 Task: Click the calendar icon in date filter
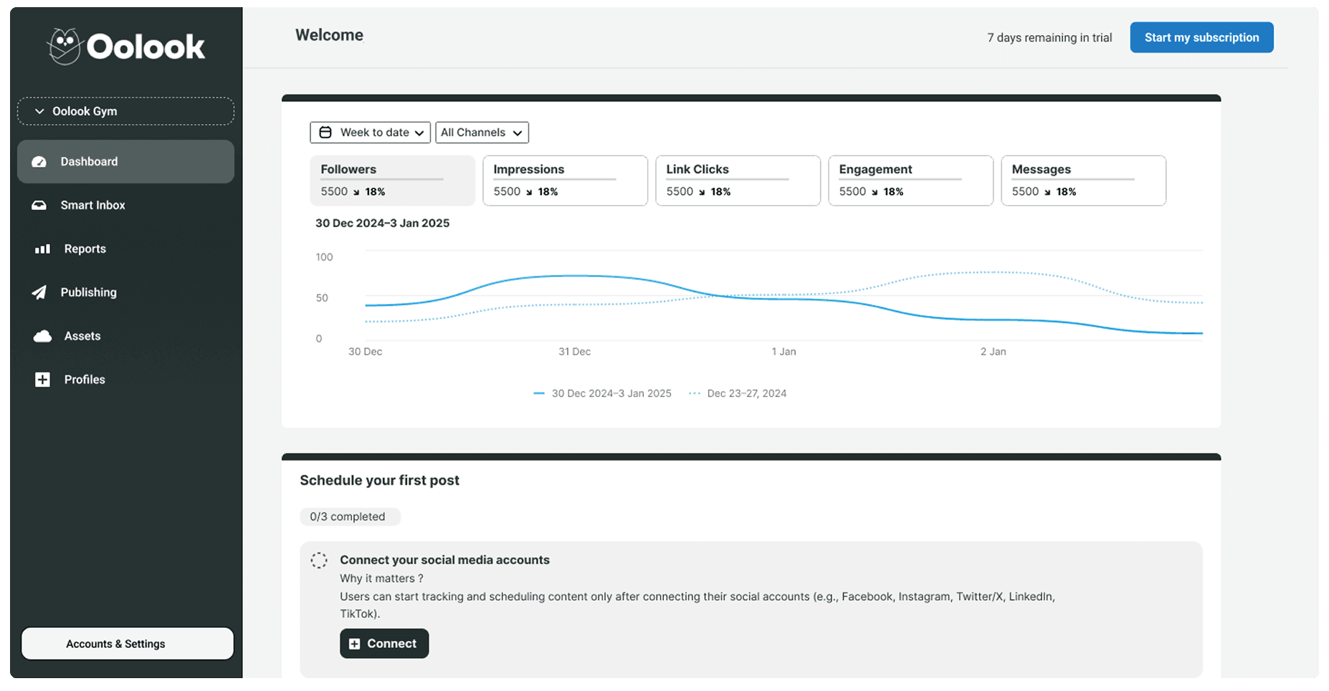click(325, 132)
